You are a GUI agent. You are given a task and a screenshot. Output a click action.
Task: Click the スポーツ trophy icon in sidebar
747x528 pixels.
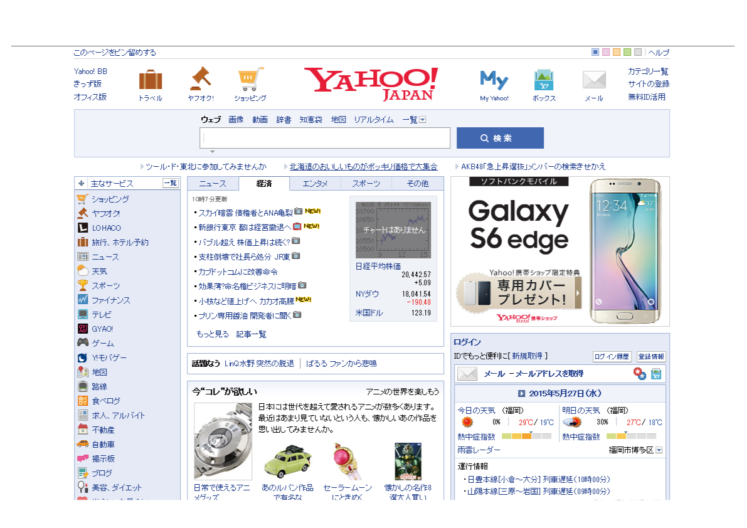click(x=83, y=285)
